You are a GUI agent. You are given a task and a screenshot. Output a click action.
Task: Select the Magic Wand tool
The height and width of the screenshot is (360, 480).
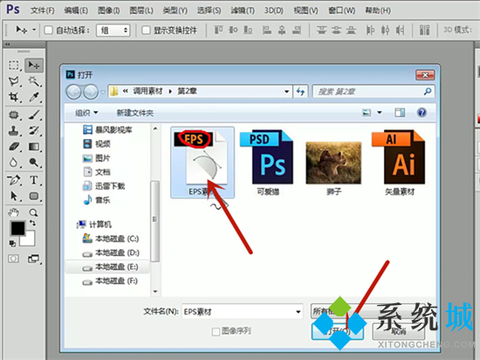(x=34, y=81)
